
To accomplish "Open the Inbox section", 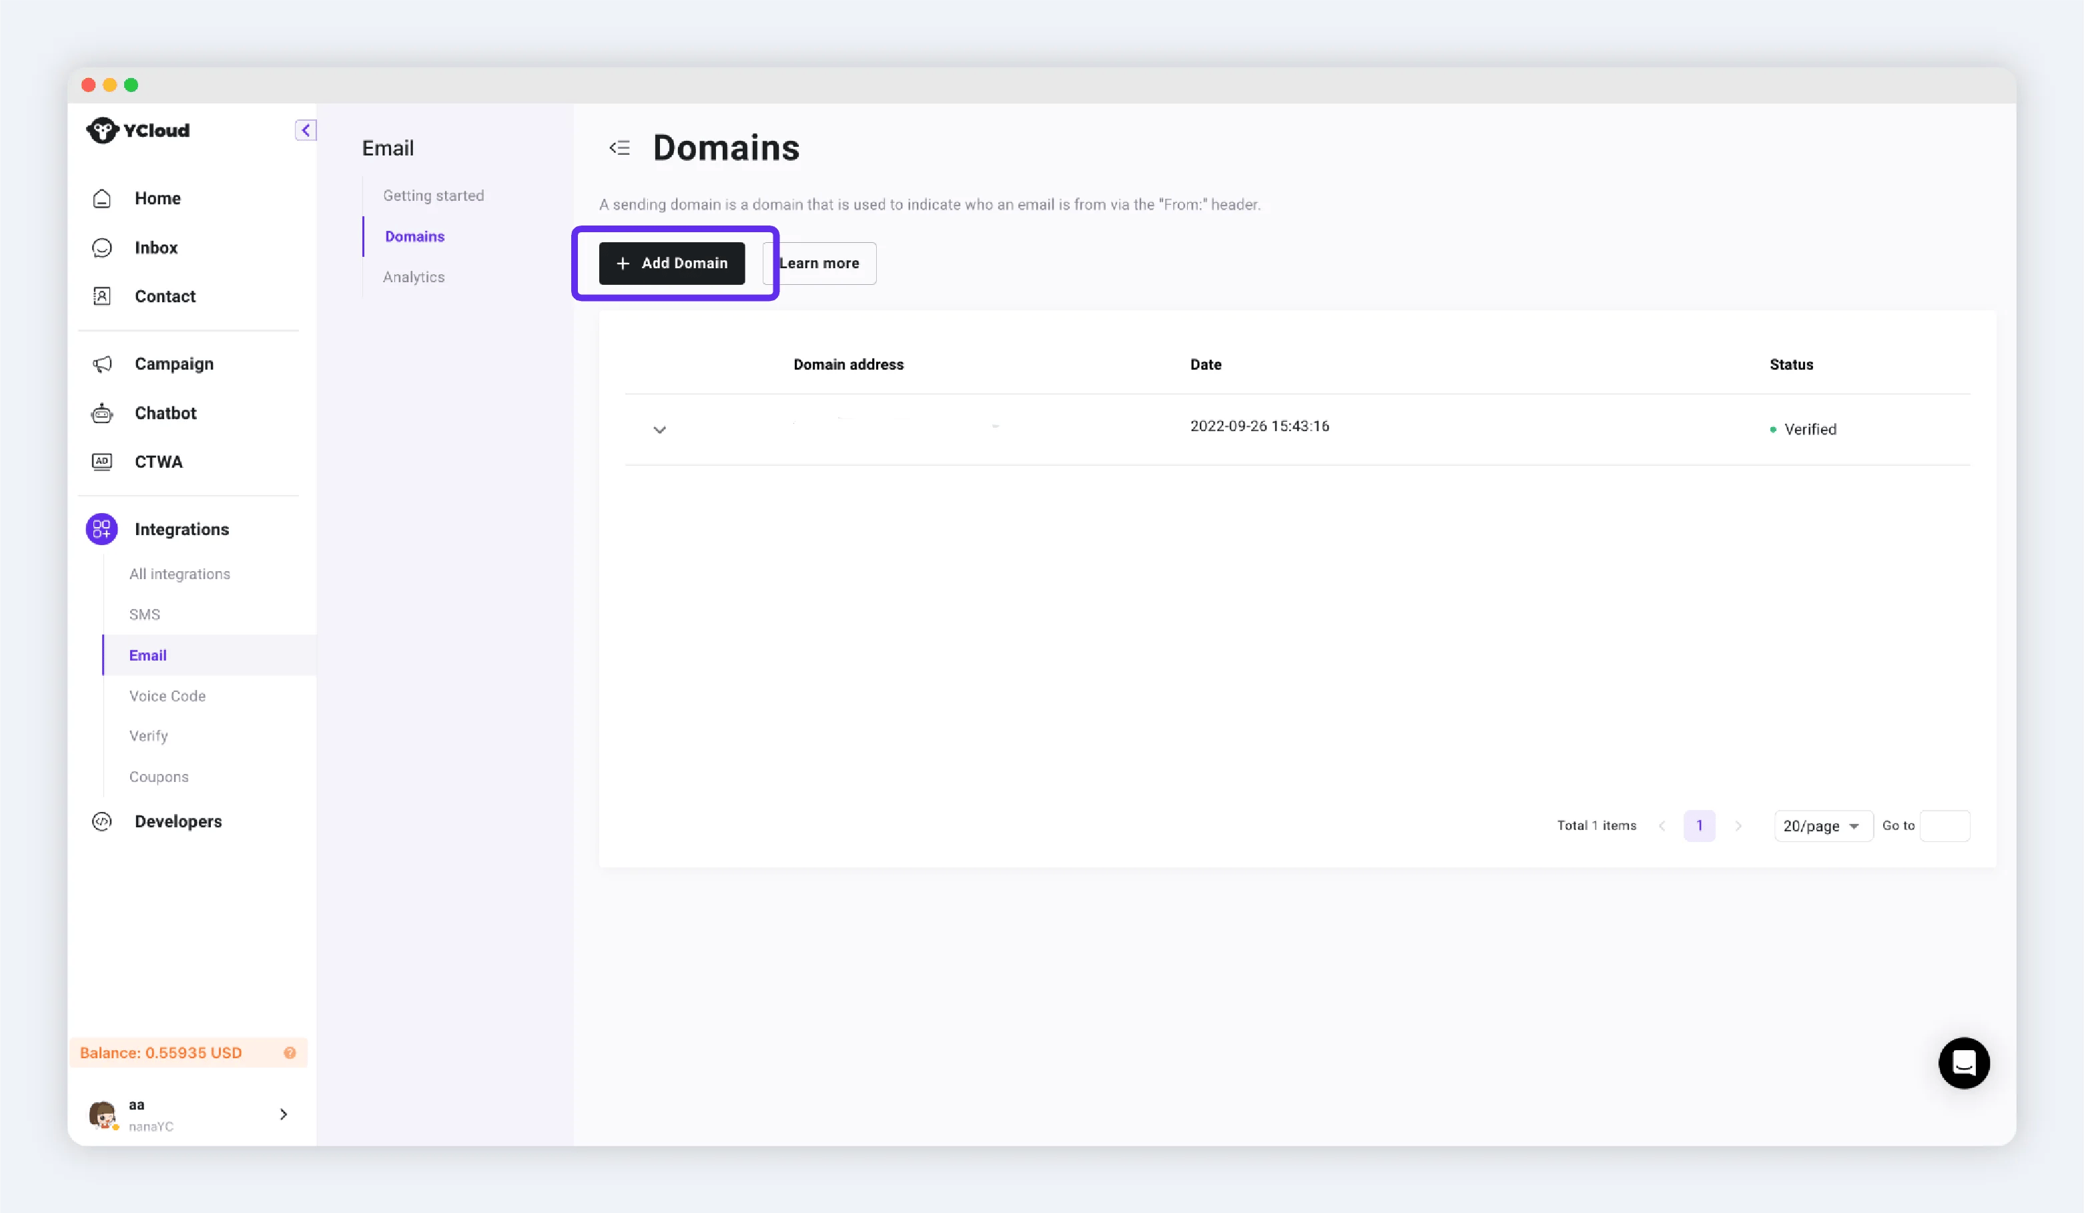I will click(155, 248).
